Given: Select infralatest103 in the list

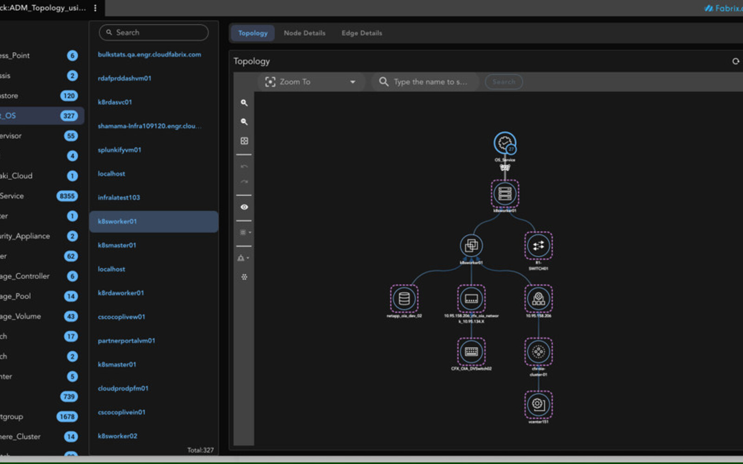Looking at the screenshot, I should coord(118,197).
